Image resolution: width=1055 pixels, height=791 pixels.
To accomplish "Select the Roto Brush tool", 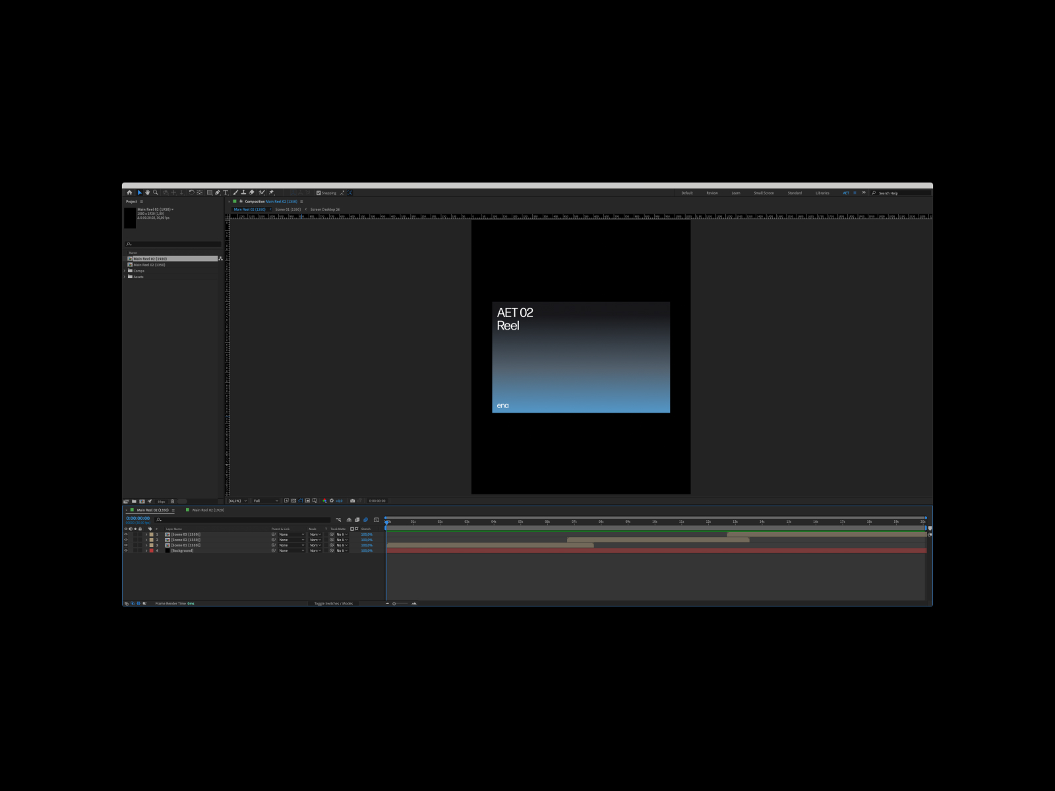I will click(261, 192).
